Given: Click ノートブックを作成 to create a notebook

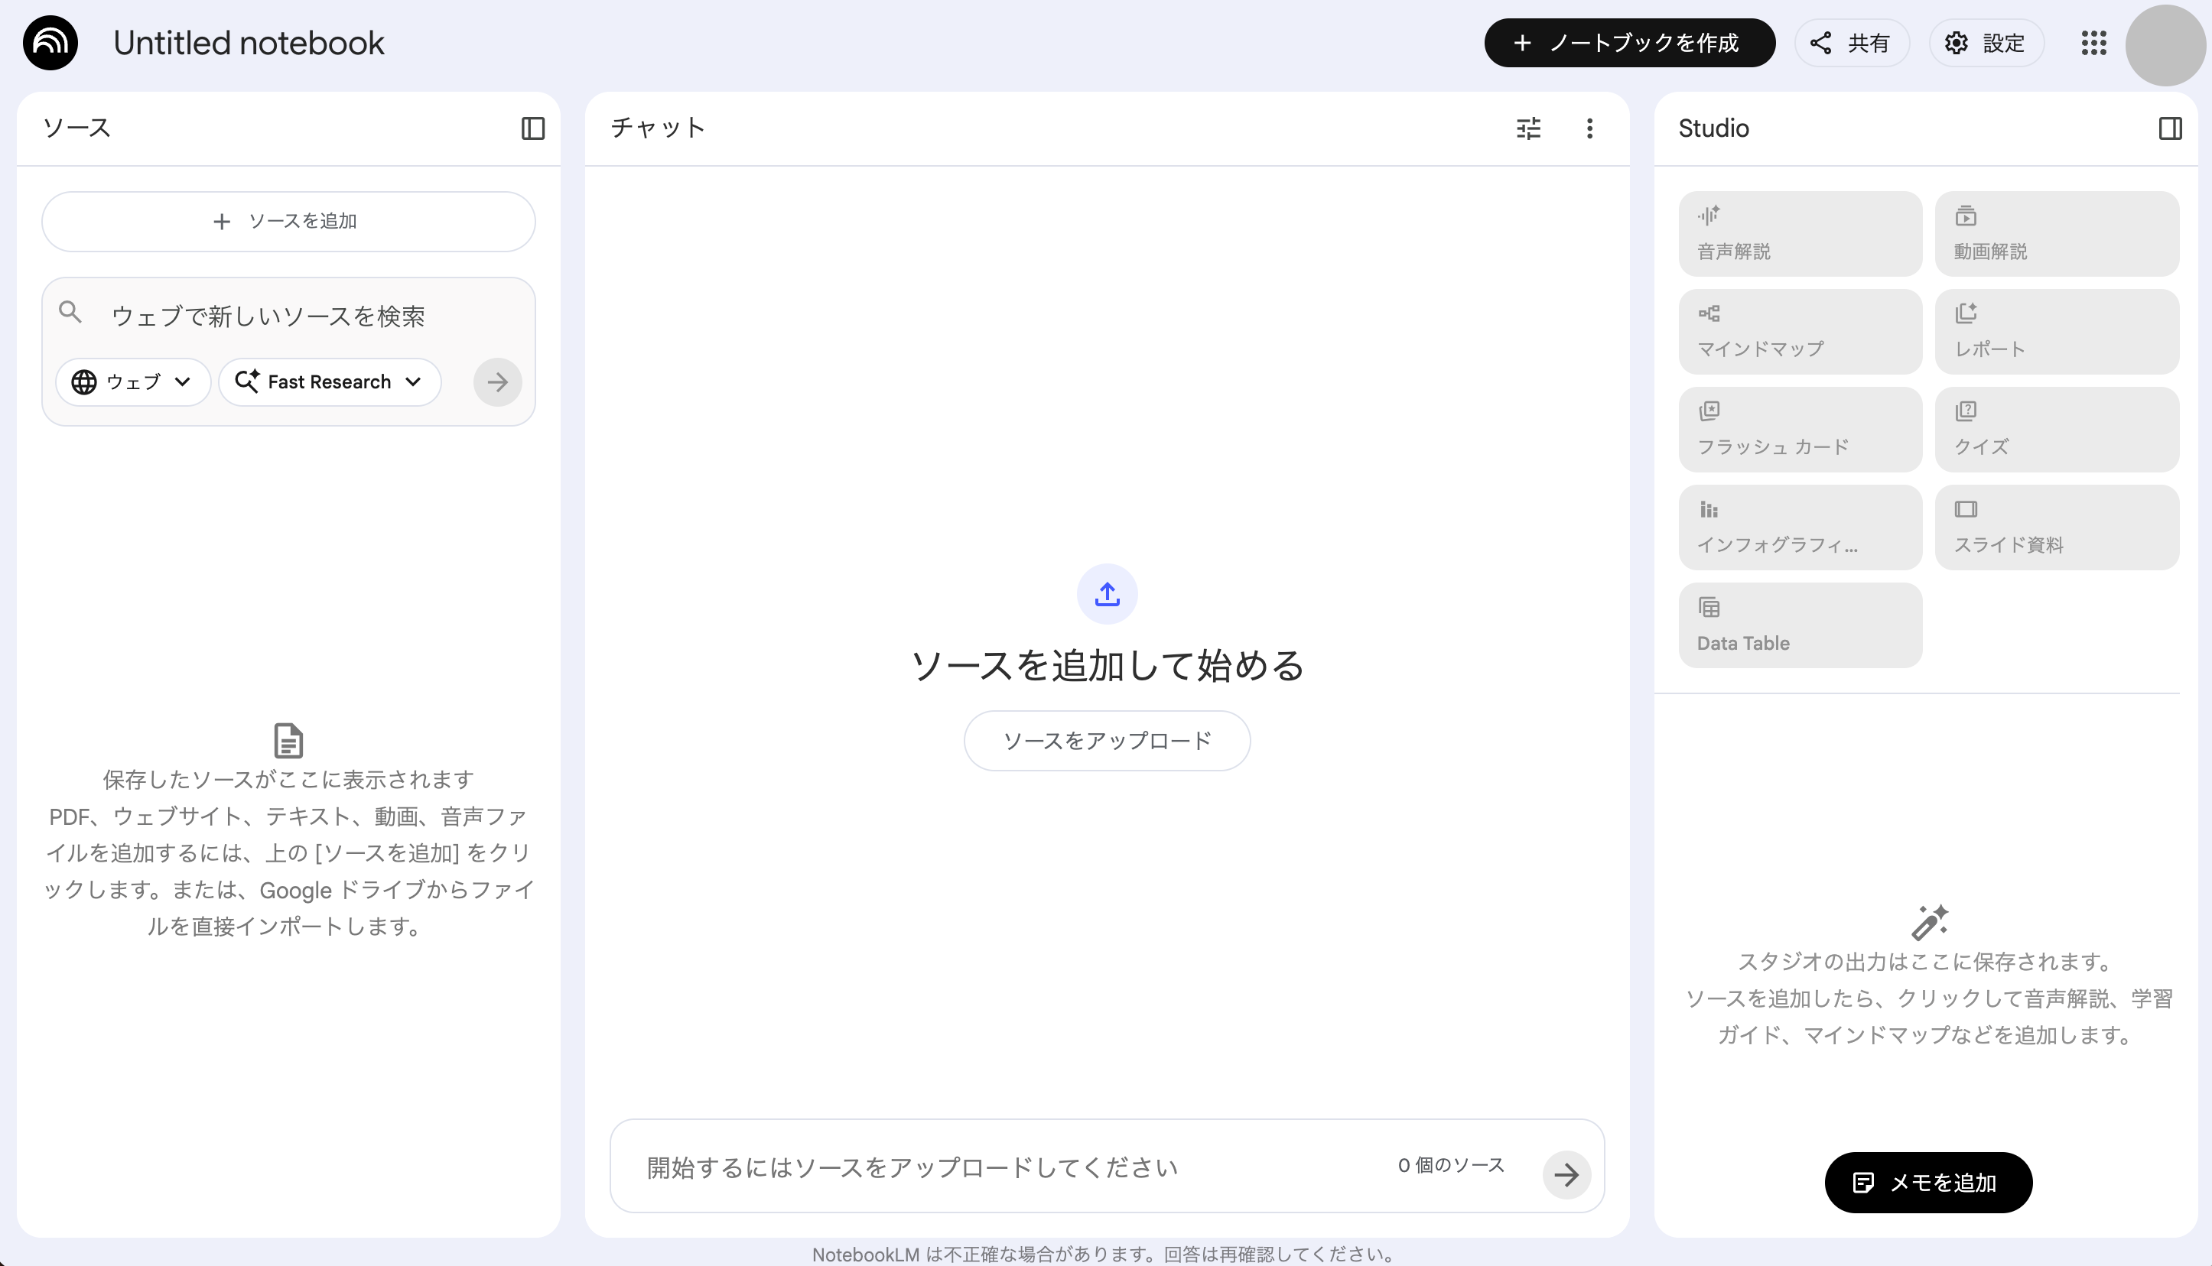Looking at the screenshot, I should click(x=1629, y=43).
